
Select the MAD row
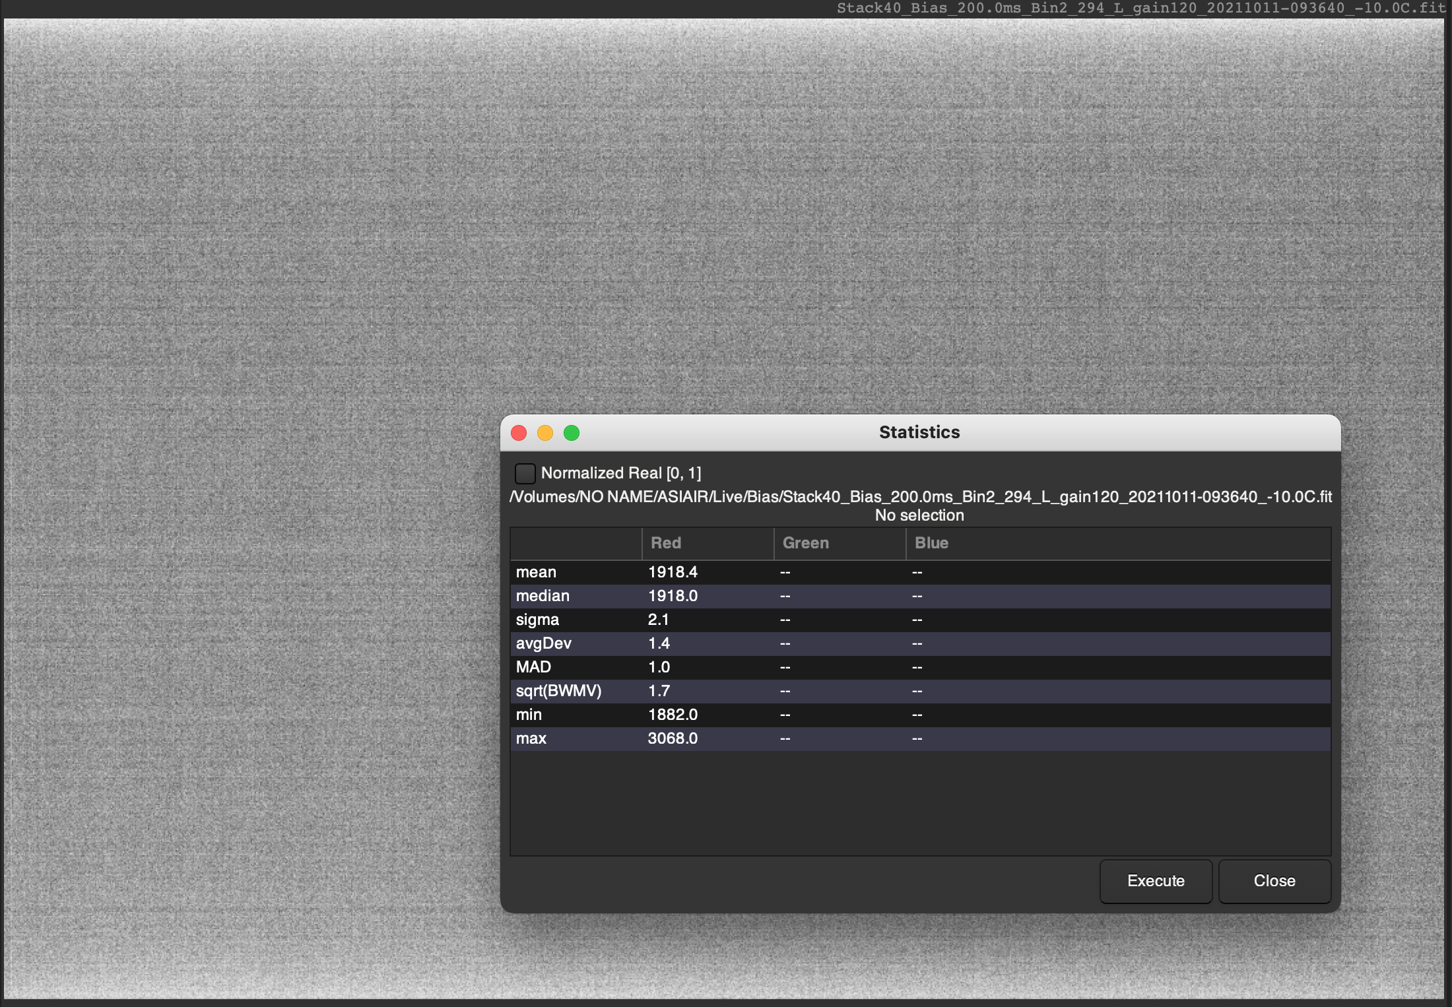[x=533, y=667]
